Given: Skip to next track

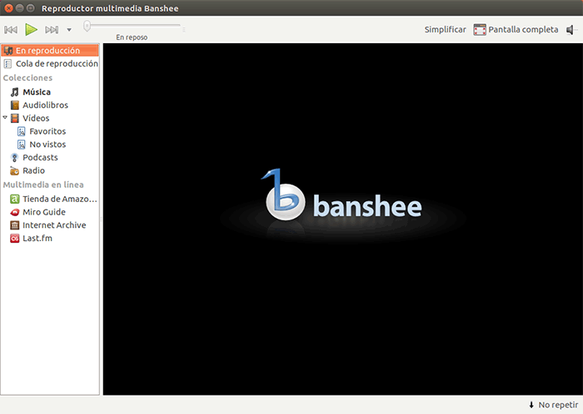Looking at the screenshot, I should pyautogui.click(x=52, y=30).
